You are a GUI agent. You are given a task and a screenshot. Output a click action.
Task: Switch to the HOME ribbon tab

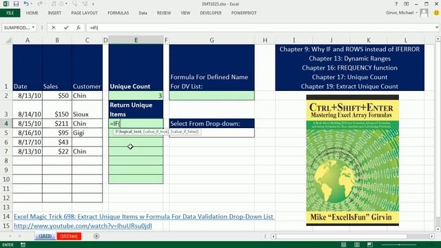(x=32, y=13)
